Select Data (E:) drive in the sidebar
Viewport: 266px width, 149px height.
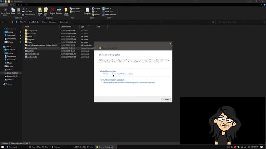click(x=10, y=79)
